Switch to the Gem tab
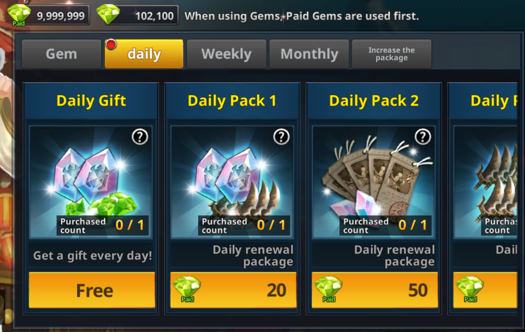 coord(62,54)
